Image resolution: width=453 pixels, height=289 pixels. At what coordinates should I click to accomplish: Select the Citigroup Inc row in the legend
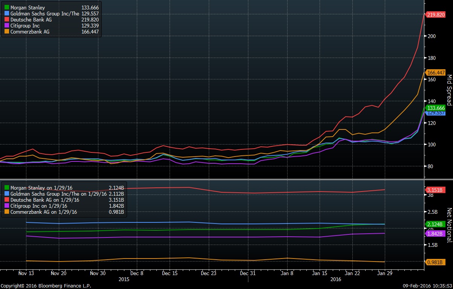point(23,26)
